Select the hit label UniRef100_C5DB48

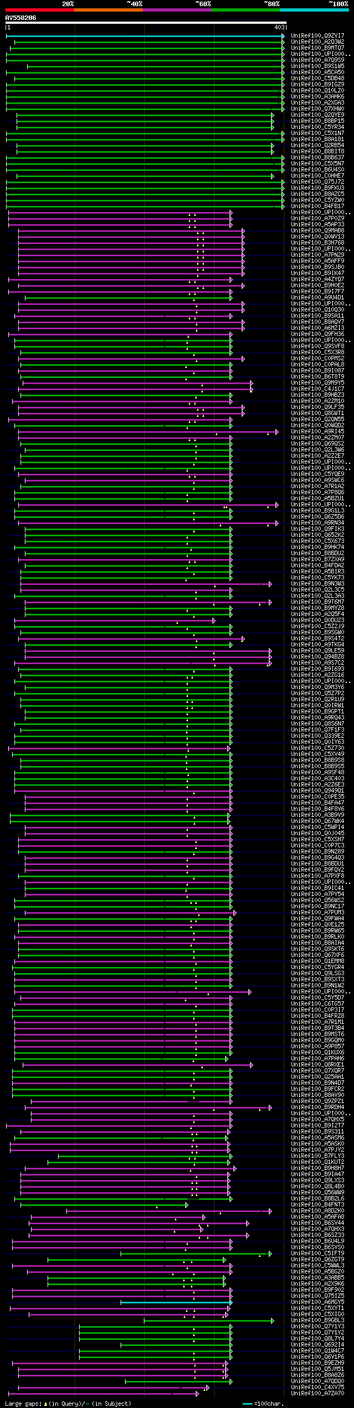317,79
